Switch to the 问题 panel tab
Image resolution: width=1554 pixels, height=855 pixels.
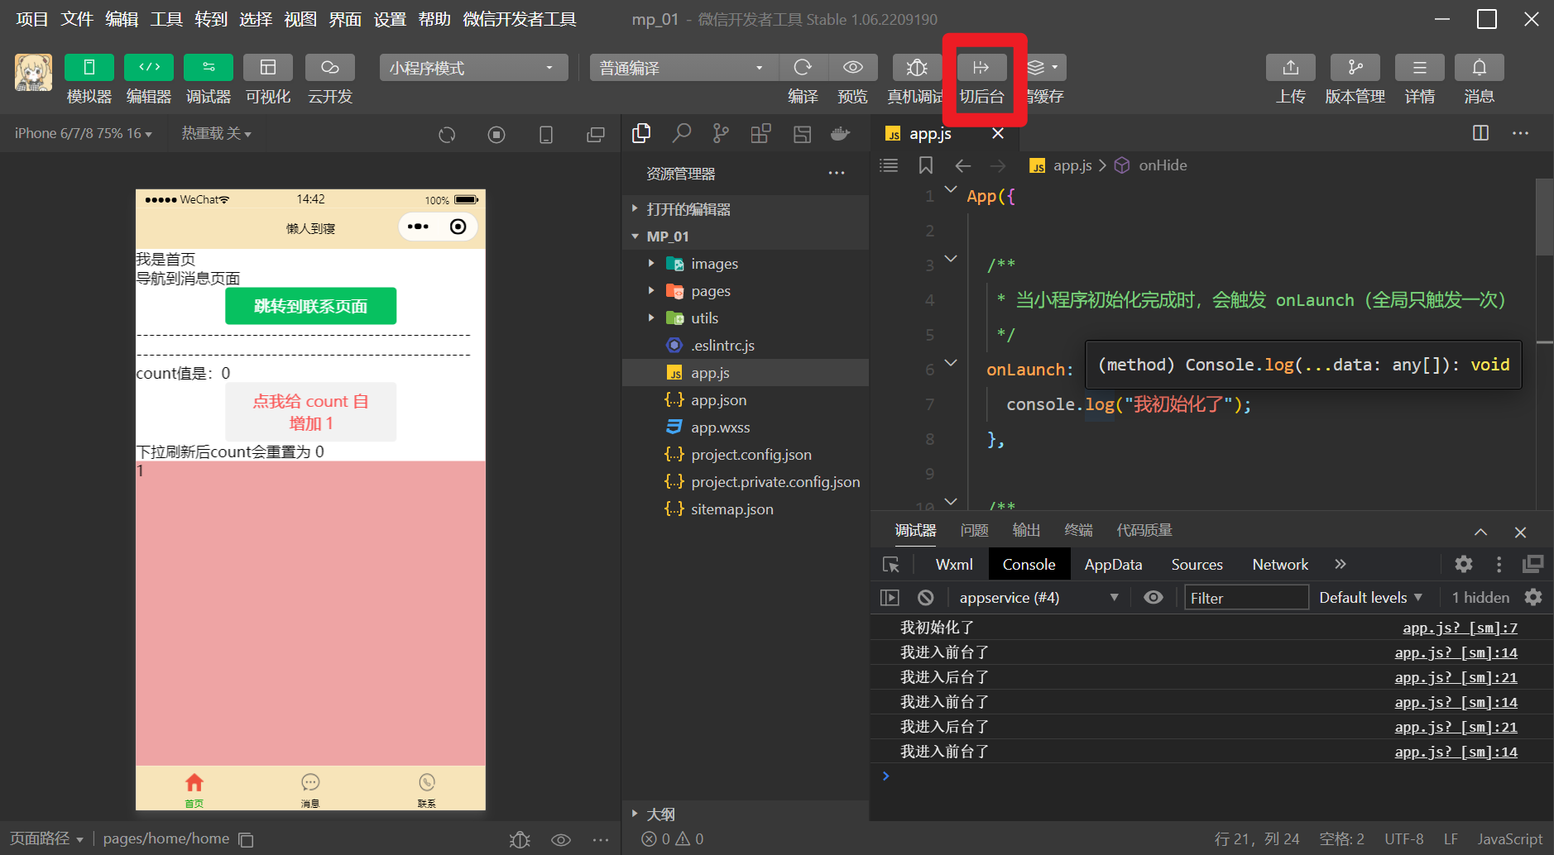click(974, 530)
